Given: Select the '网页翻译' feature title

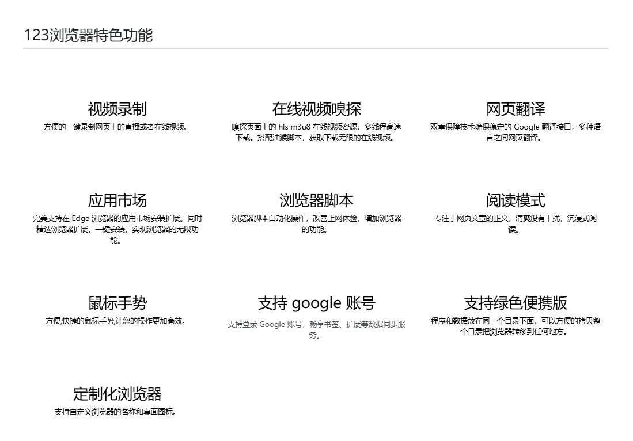Looking at the screenshot, I should [x=516, y=109].
